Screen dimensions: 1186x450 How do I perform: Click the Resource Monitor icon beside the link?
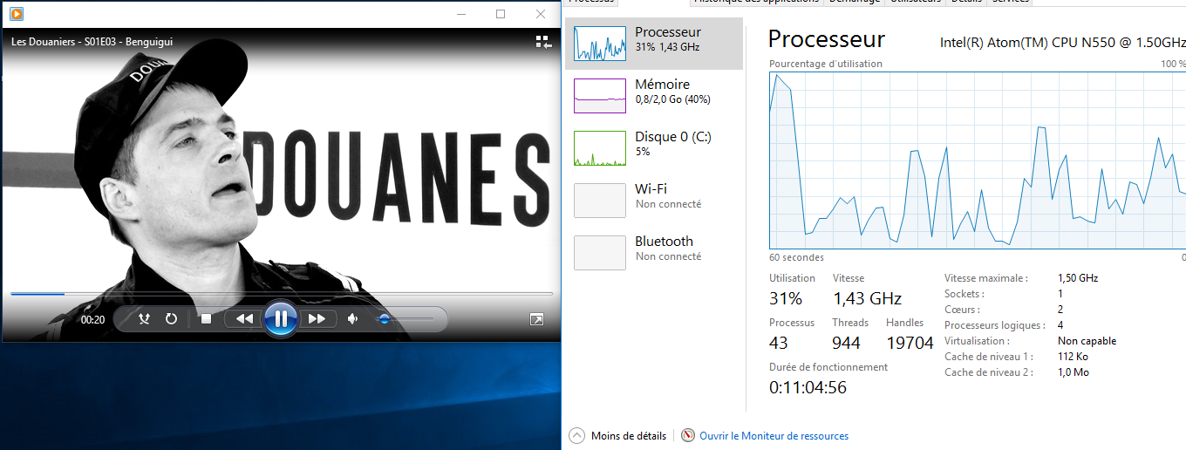click(x=688, y=435)
